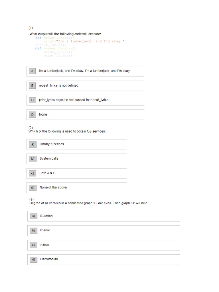Choose the d) box beside "None of the above"
The height and width of the screenshot is (292, 219).
[x=33, y=188]
